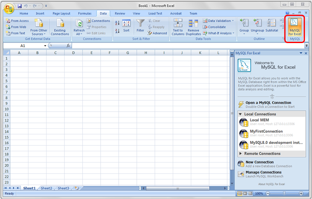Screen dimensions: 312x199
Task: Open the MySQL For Excel pane options arrow
Action: coord(301,53)
